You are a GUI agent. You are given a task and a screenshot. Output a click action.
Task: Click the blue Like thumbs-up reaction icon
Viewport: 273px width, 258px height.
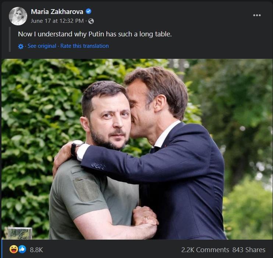[x=22, y=250]
